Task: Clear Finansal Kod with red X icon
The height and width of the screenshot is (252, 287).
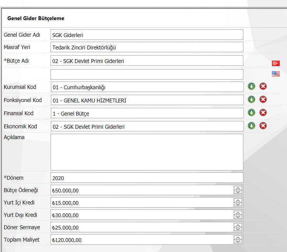Action: [x=263, y=113]
